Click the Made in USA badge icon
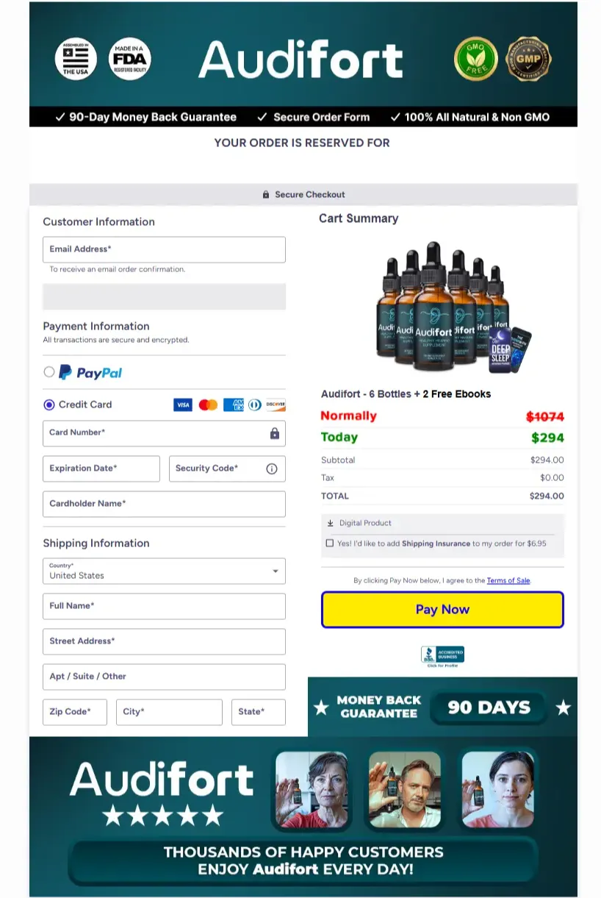The height and width of the screenshot is (898, 601). [x=76, y=59]
